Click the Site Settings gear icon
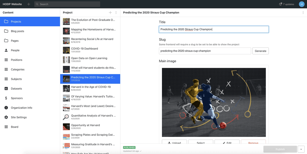The width and height of the screenshot is (307, 154). pos(6,117)
